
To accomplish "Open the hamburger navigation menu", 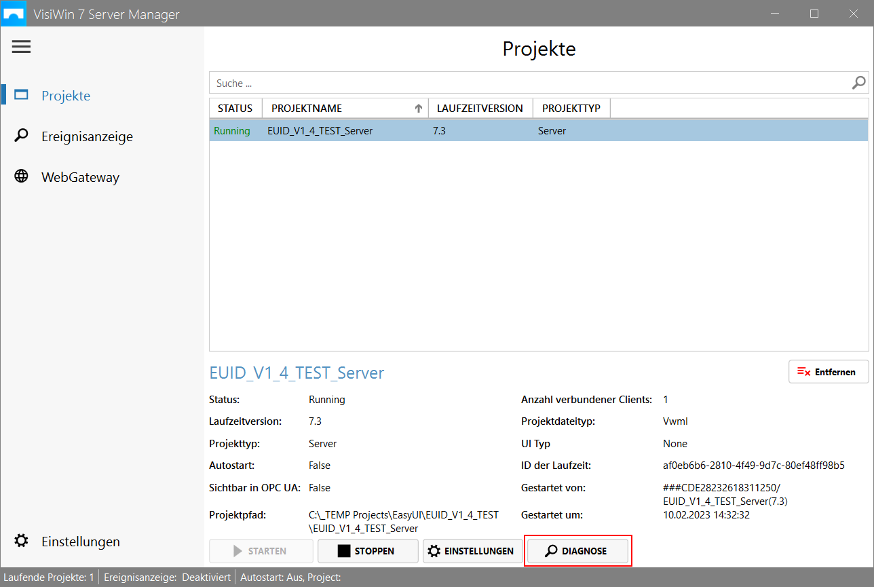I will pyautogui.click(x=21, y=46).
